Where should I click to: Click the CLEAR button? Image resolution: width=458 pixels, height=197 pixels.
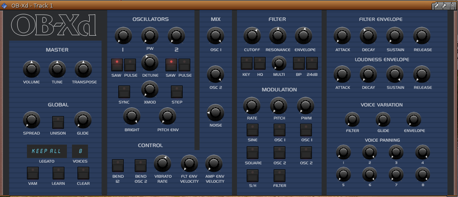pyautogui.click(x=83, y=173)
